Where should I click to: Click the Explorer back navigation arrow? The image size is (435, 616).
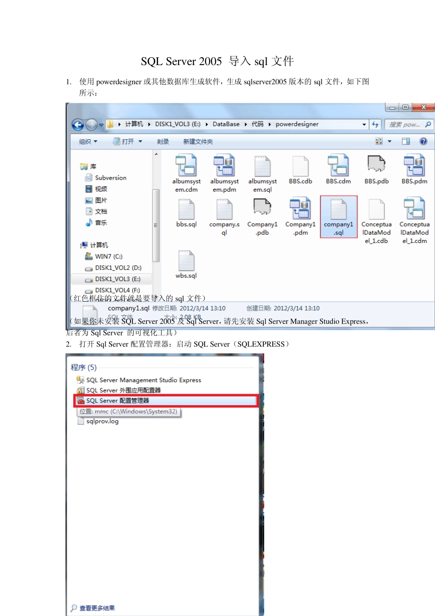78,124
